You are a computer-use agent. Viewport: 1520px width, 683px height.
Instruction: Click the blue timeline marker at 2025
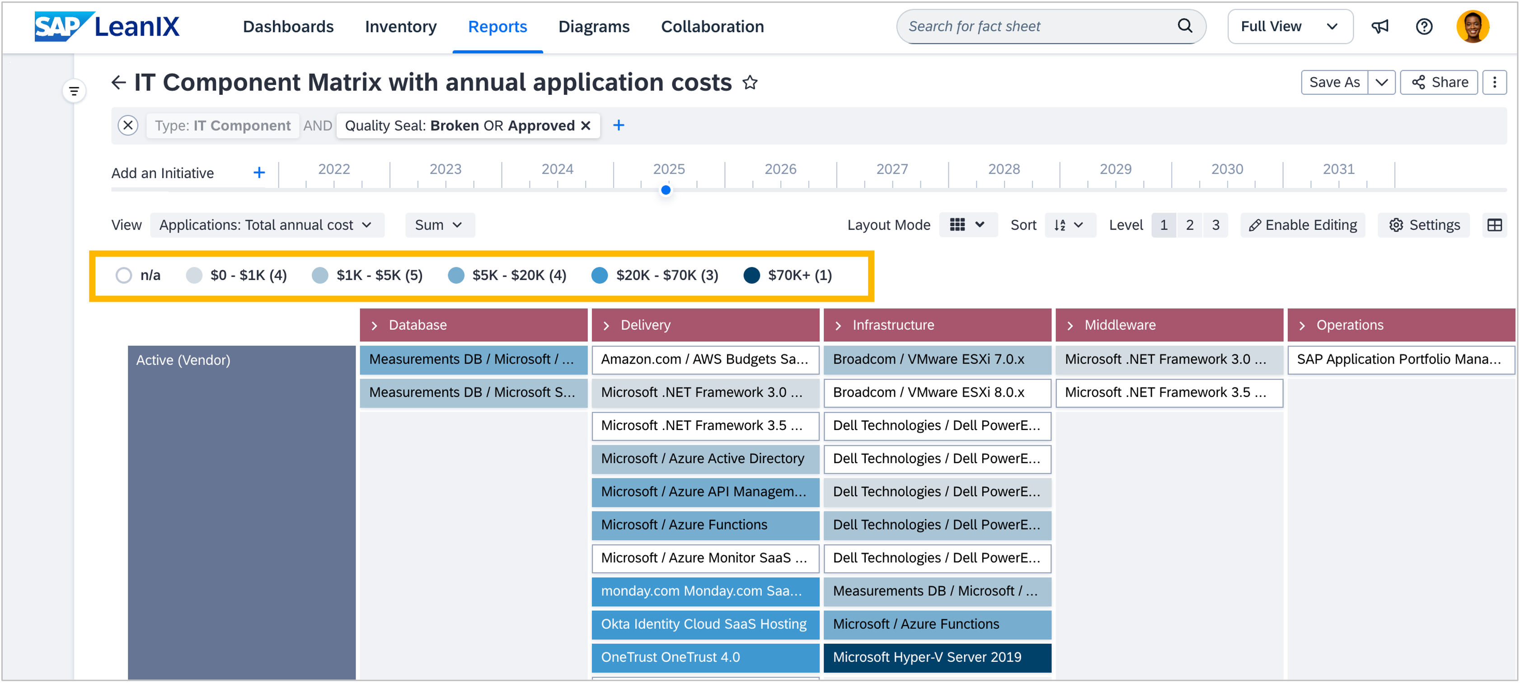pyautogui.click(x=666, y=190)
